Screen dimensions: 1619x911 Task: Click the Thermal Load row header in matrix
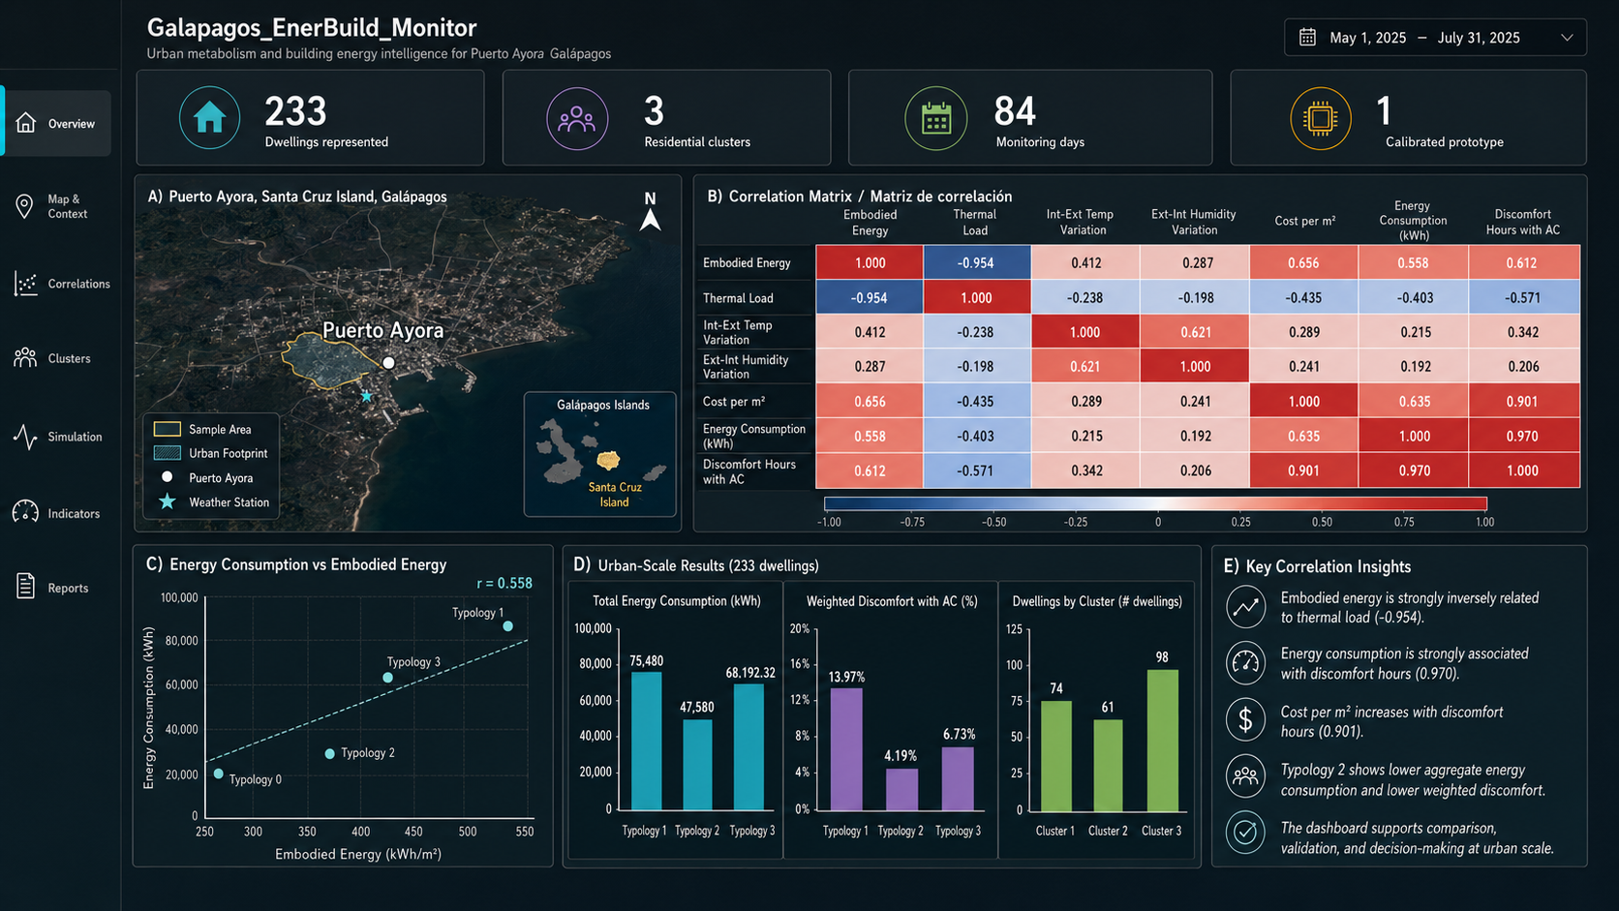pyautogui.click(x=738, y=298)
